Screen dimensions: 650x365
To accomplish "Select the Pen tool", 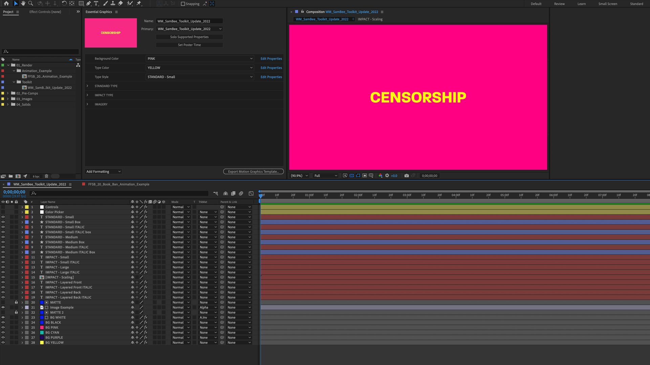I will point(89,3).
